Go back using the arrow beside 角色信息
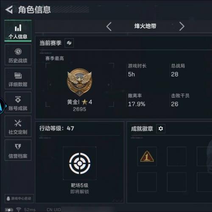 tap(9, 10)
